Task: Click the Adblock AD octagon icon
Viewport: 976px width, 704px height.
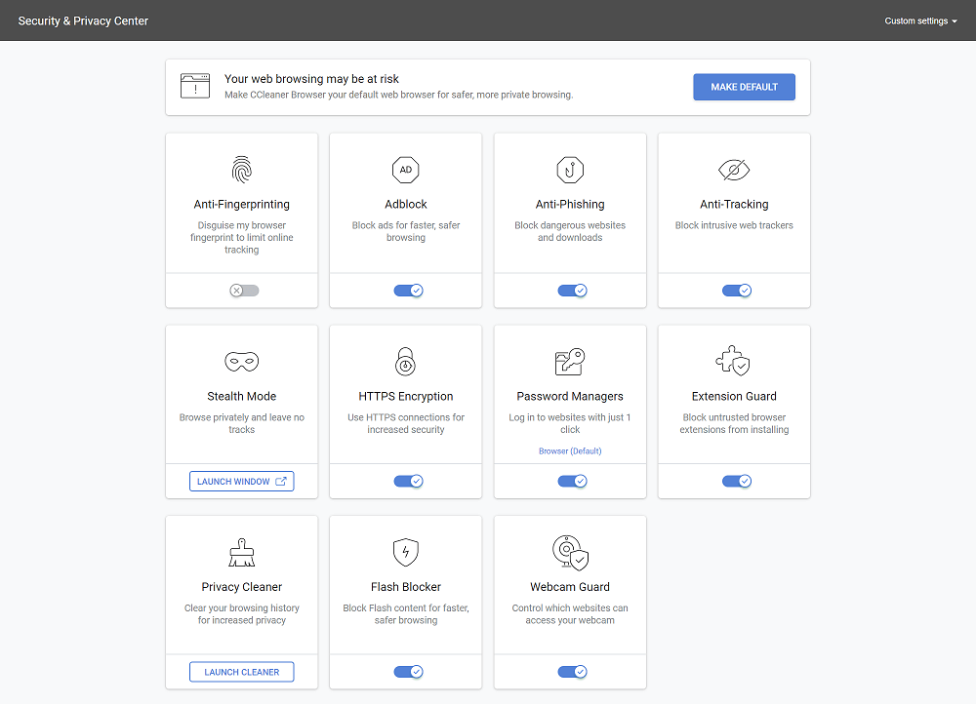Action: coord(406,170)
